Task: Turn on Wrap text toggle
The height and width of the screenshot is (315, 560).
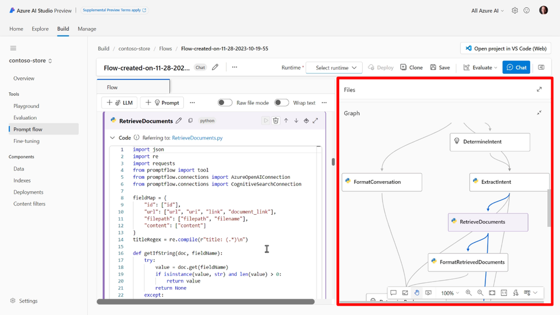Action: [x=281, y=103]
